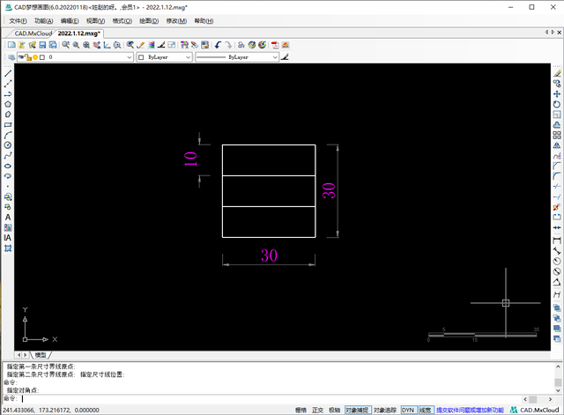The width and height of the screenshot is (564, 415).
Task: Open the 格式(O) menu
Action: point(122,21)
